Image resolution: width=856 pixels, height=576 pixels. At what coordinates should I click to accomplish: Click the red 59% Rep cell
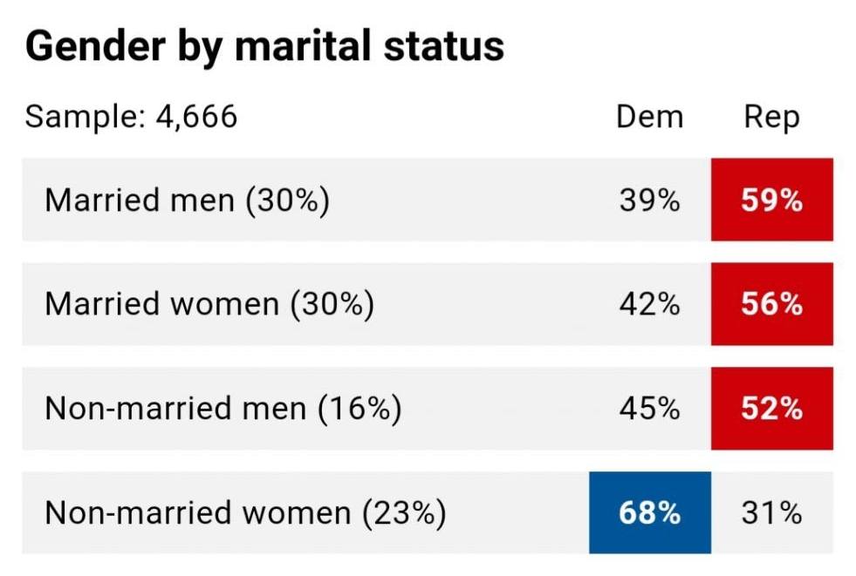pos(771,200)
